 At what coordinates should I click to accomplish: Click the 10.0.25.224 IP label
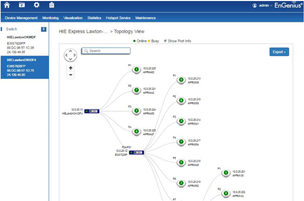(x=149, y=110)
